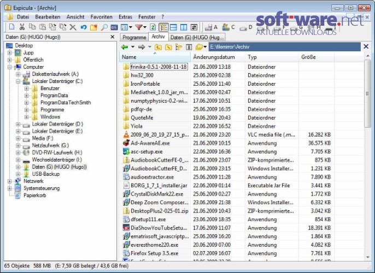Select Papierkorb in tree

click(34, 195)
